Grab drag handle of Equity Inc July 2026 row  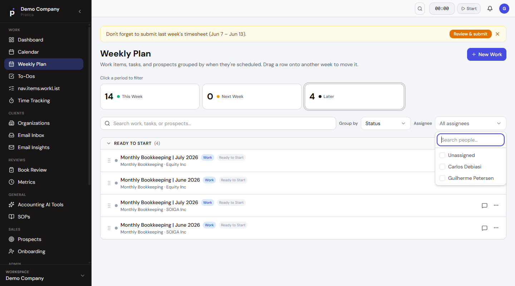109,161
